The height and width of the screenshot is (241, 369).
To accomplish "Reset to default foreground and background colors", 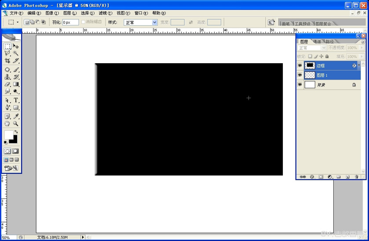I will pyautogui.click(x=5, y=142).
